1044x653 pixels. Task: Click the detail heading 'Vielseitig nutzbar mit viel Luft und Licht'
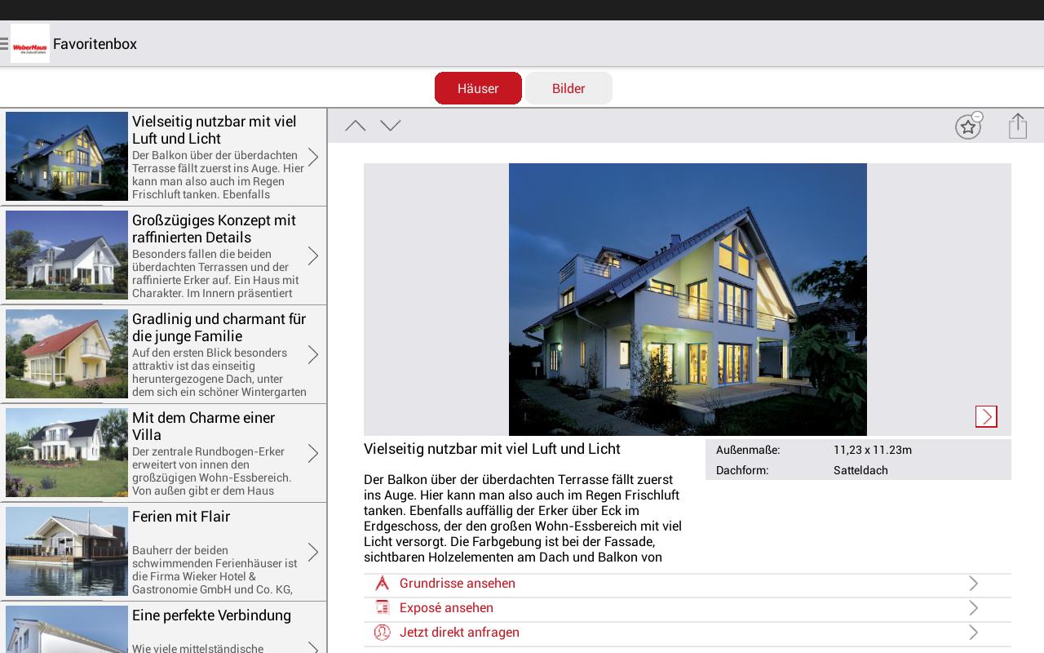pos(492,449)
